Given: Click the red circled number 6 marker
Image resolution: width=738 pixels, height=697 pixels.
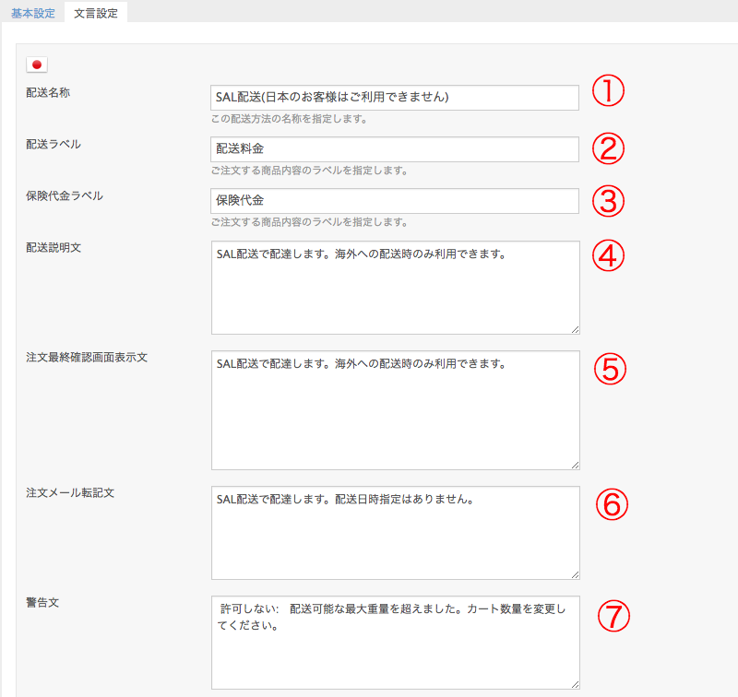Looking at the screenshot, I should click(x=608, y=503).
